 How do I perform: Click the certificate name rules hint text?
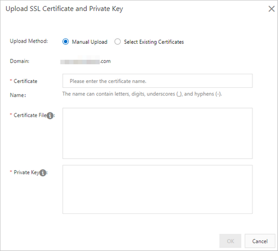point(142,94)
